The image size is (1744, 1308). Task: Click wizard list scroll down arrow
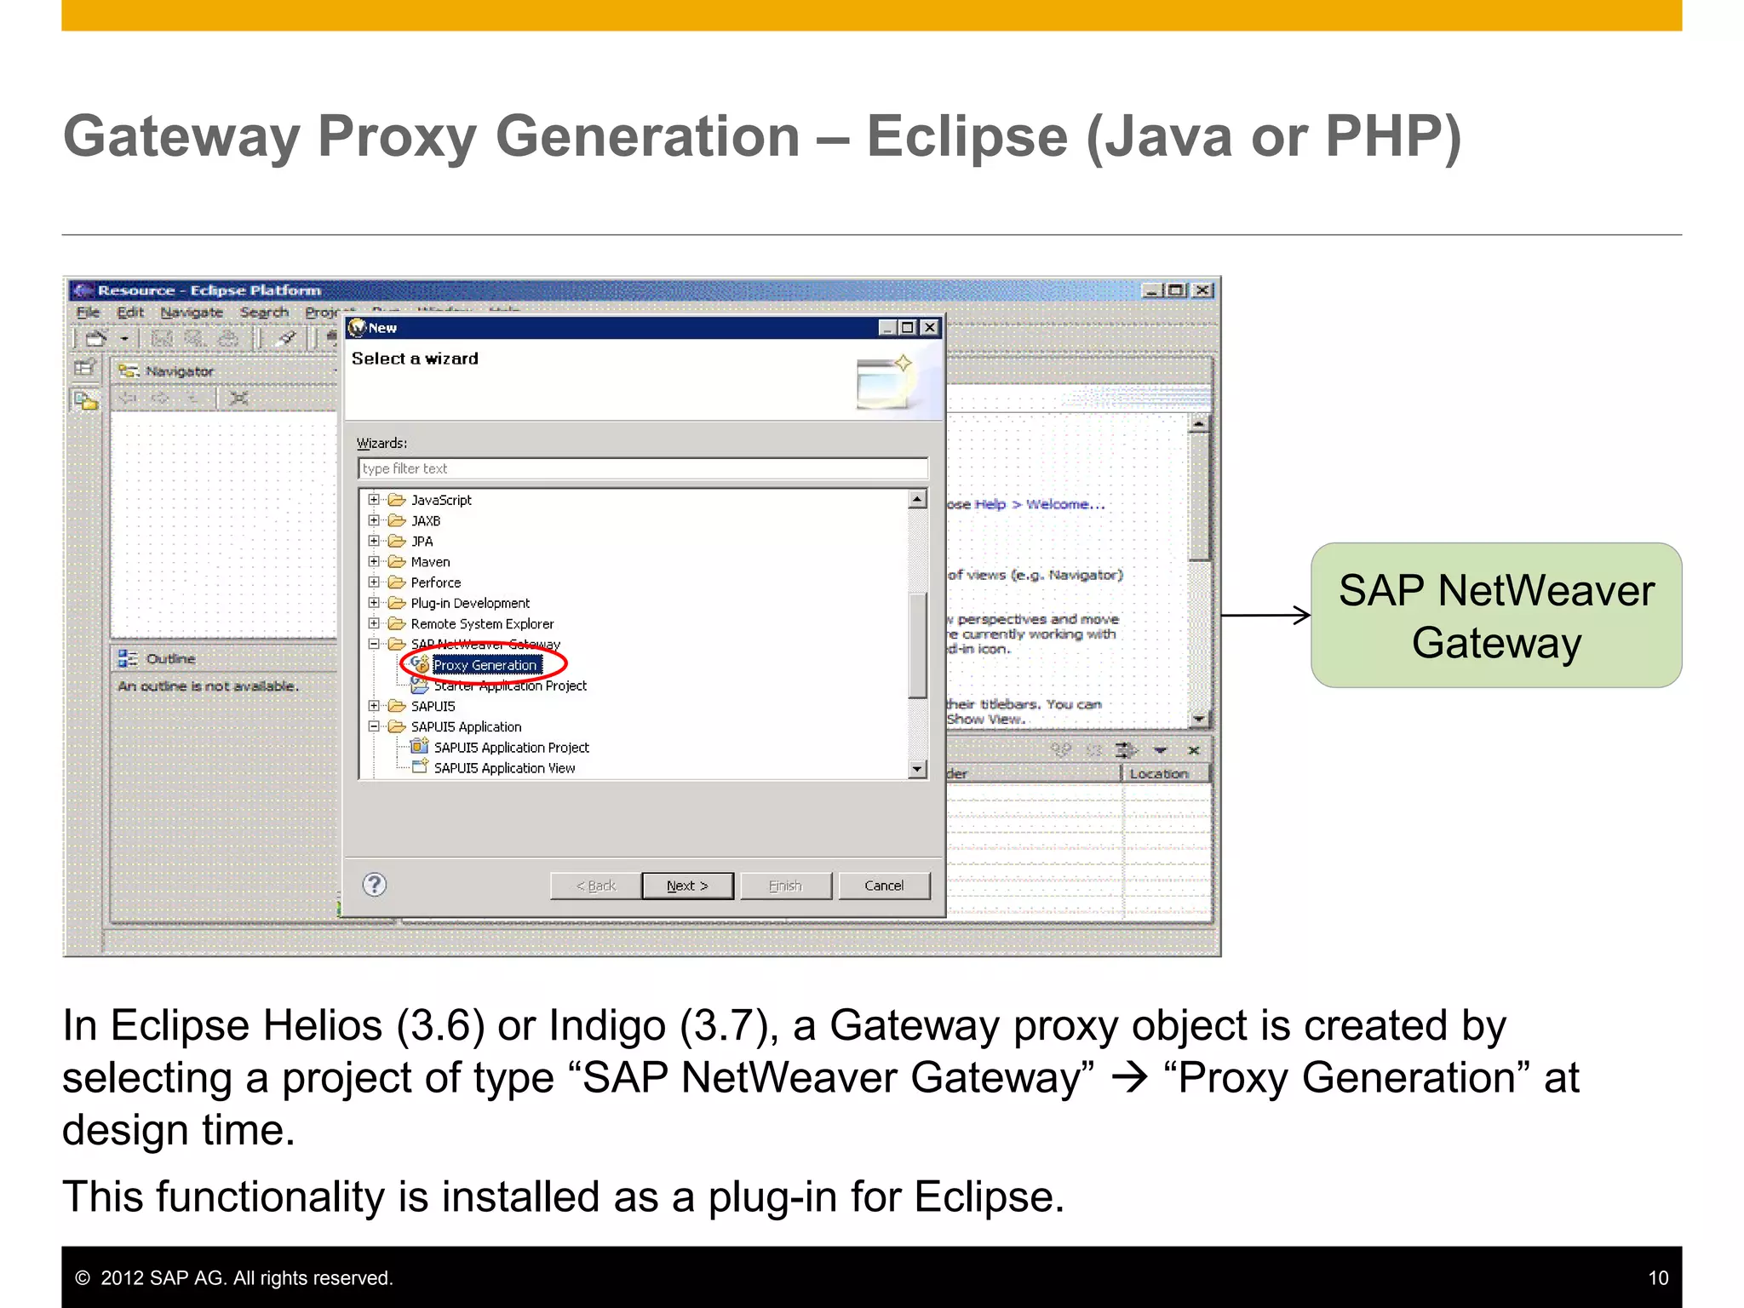click(x=917, y=769)
